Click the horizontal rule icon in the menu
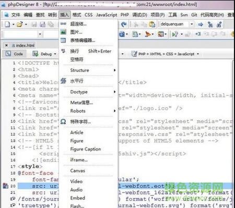 point(63,81)
